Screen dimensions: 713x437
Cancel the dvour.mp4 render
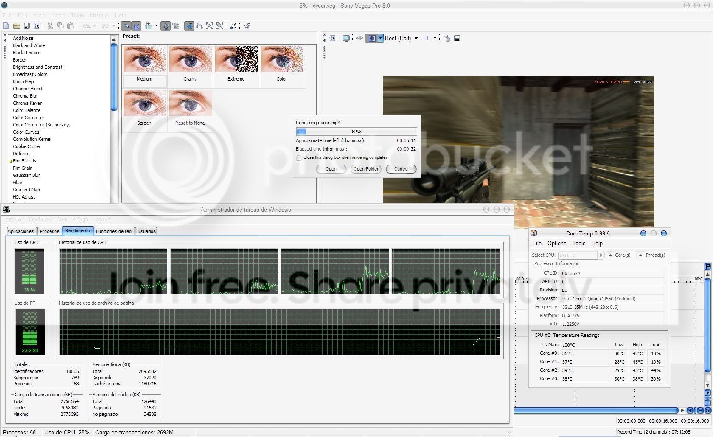(401, 169)
